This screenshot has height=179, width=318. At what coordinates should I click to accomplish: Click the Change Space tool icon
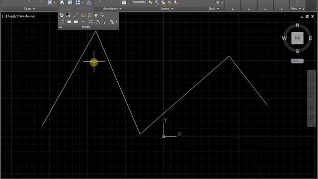[x=68, y=15]
